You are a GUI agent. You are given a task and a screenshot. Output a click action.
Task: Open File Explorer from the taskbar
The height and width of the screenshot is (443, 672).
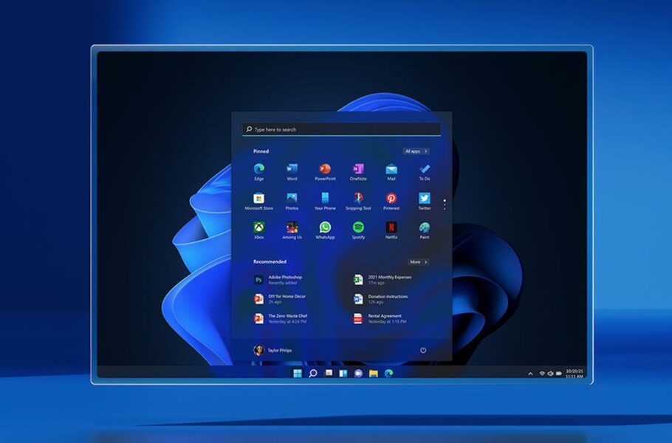click(374, 373)
